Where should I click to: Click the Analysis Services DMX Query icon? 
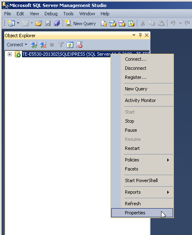(122, 24)
